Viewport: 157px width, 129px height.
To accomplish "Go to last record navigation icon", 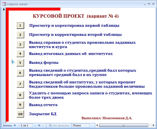I will 39,125.
